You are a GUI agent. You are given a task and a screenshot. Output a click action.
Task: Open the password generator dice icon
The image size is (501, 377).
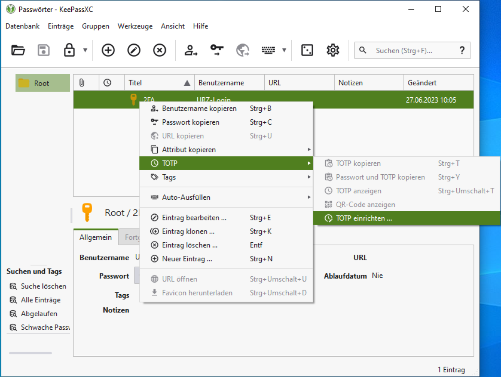click(307, 50)
